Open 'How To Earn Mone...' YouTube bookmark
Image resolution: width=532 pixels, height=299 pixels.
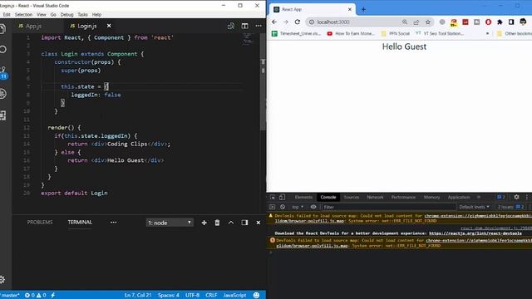tap(351, 33)
